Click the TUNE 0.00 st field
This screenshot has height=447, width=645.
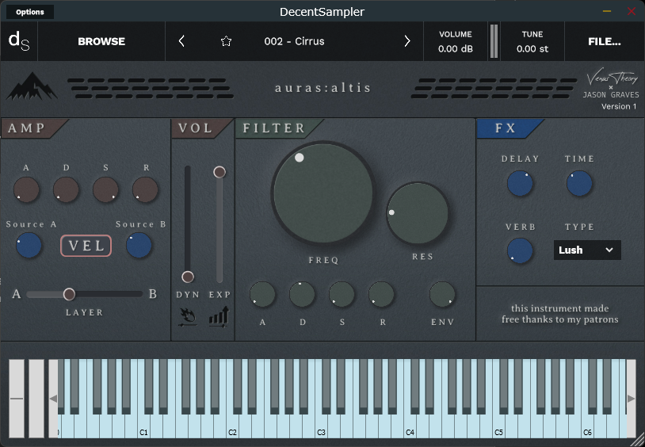[532, 41]
